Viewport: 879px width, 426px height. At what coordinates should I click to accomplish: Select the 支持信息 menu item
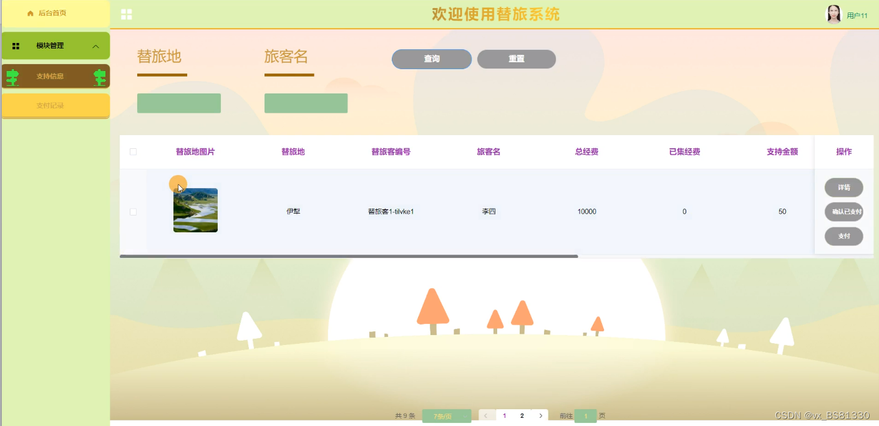coord(56,77)
